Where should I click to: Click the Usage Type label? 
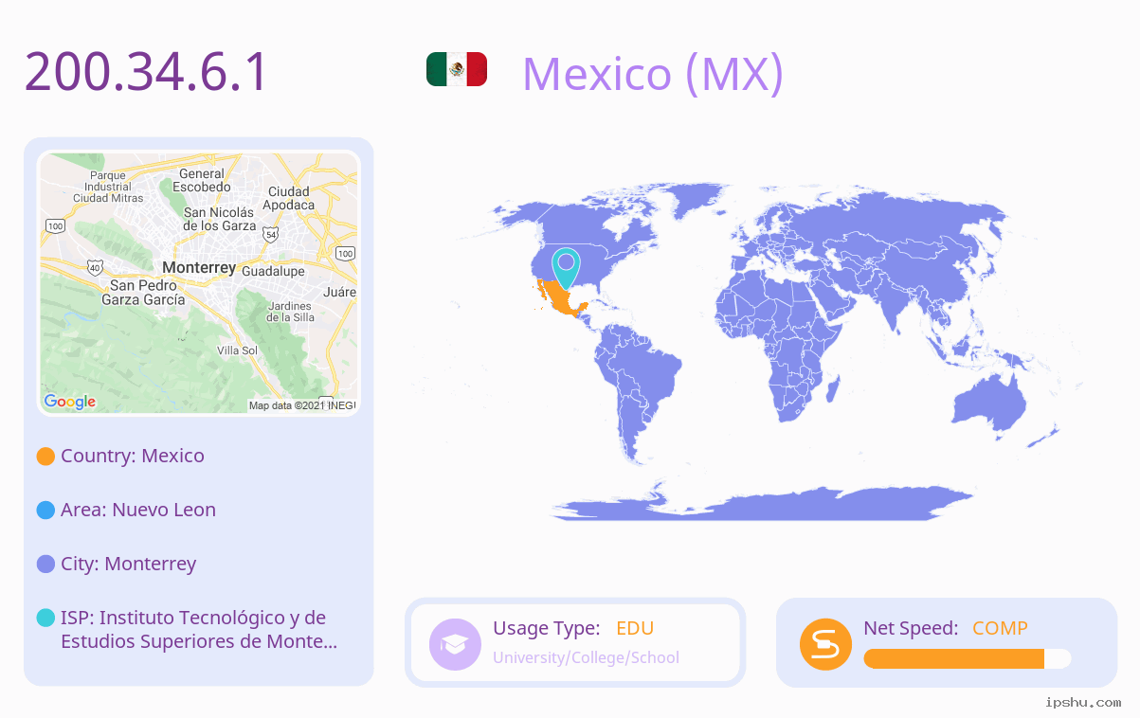[x=547, y=628]
